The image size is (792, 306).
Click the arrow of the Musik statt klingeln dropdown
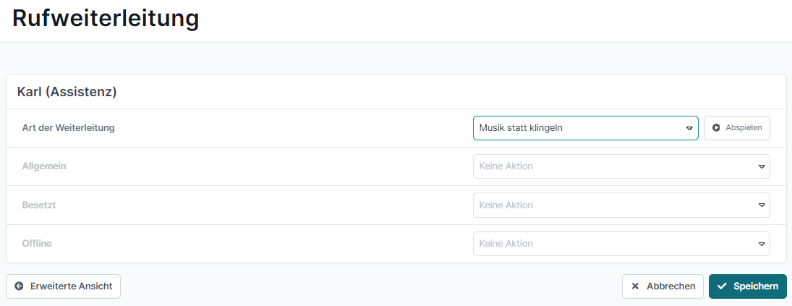[x=689, y=128]
